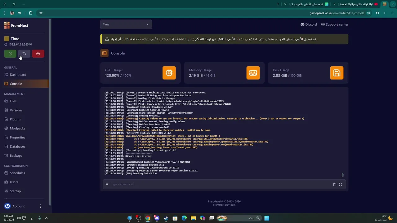Open Chrome from the taskbar
397x223 pixels.
[148, 218]
